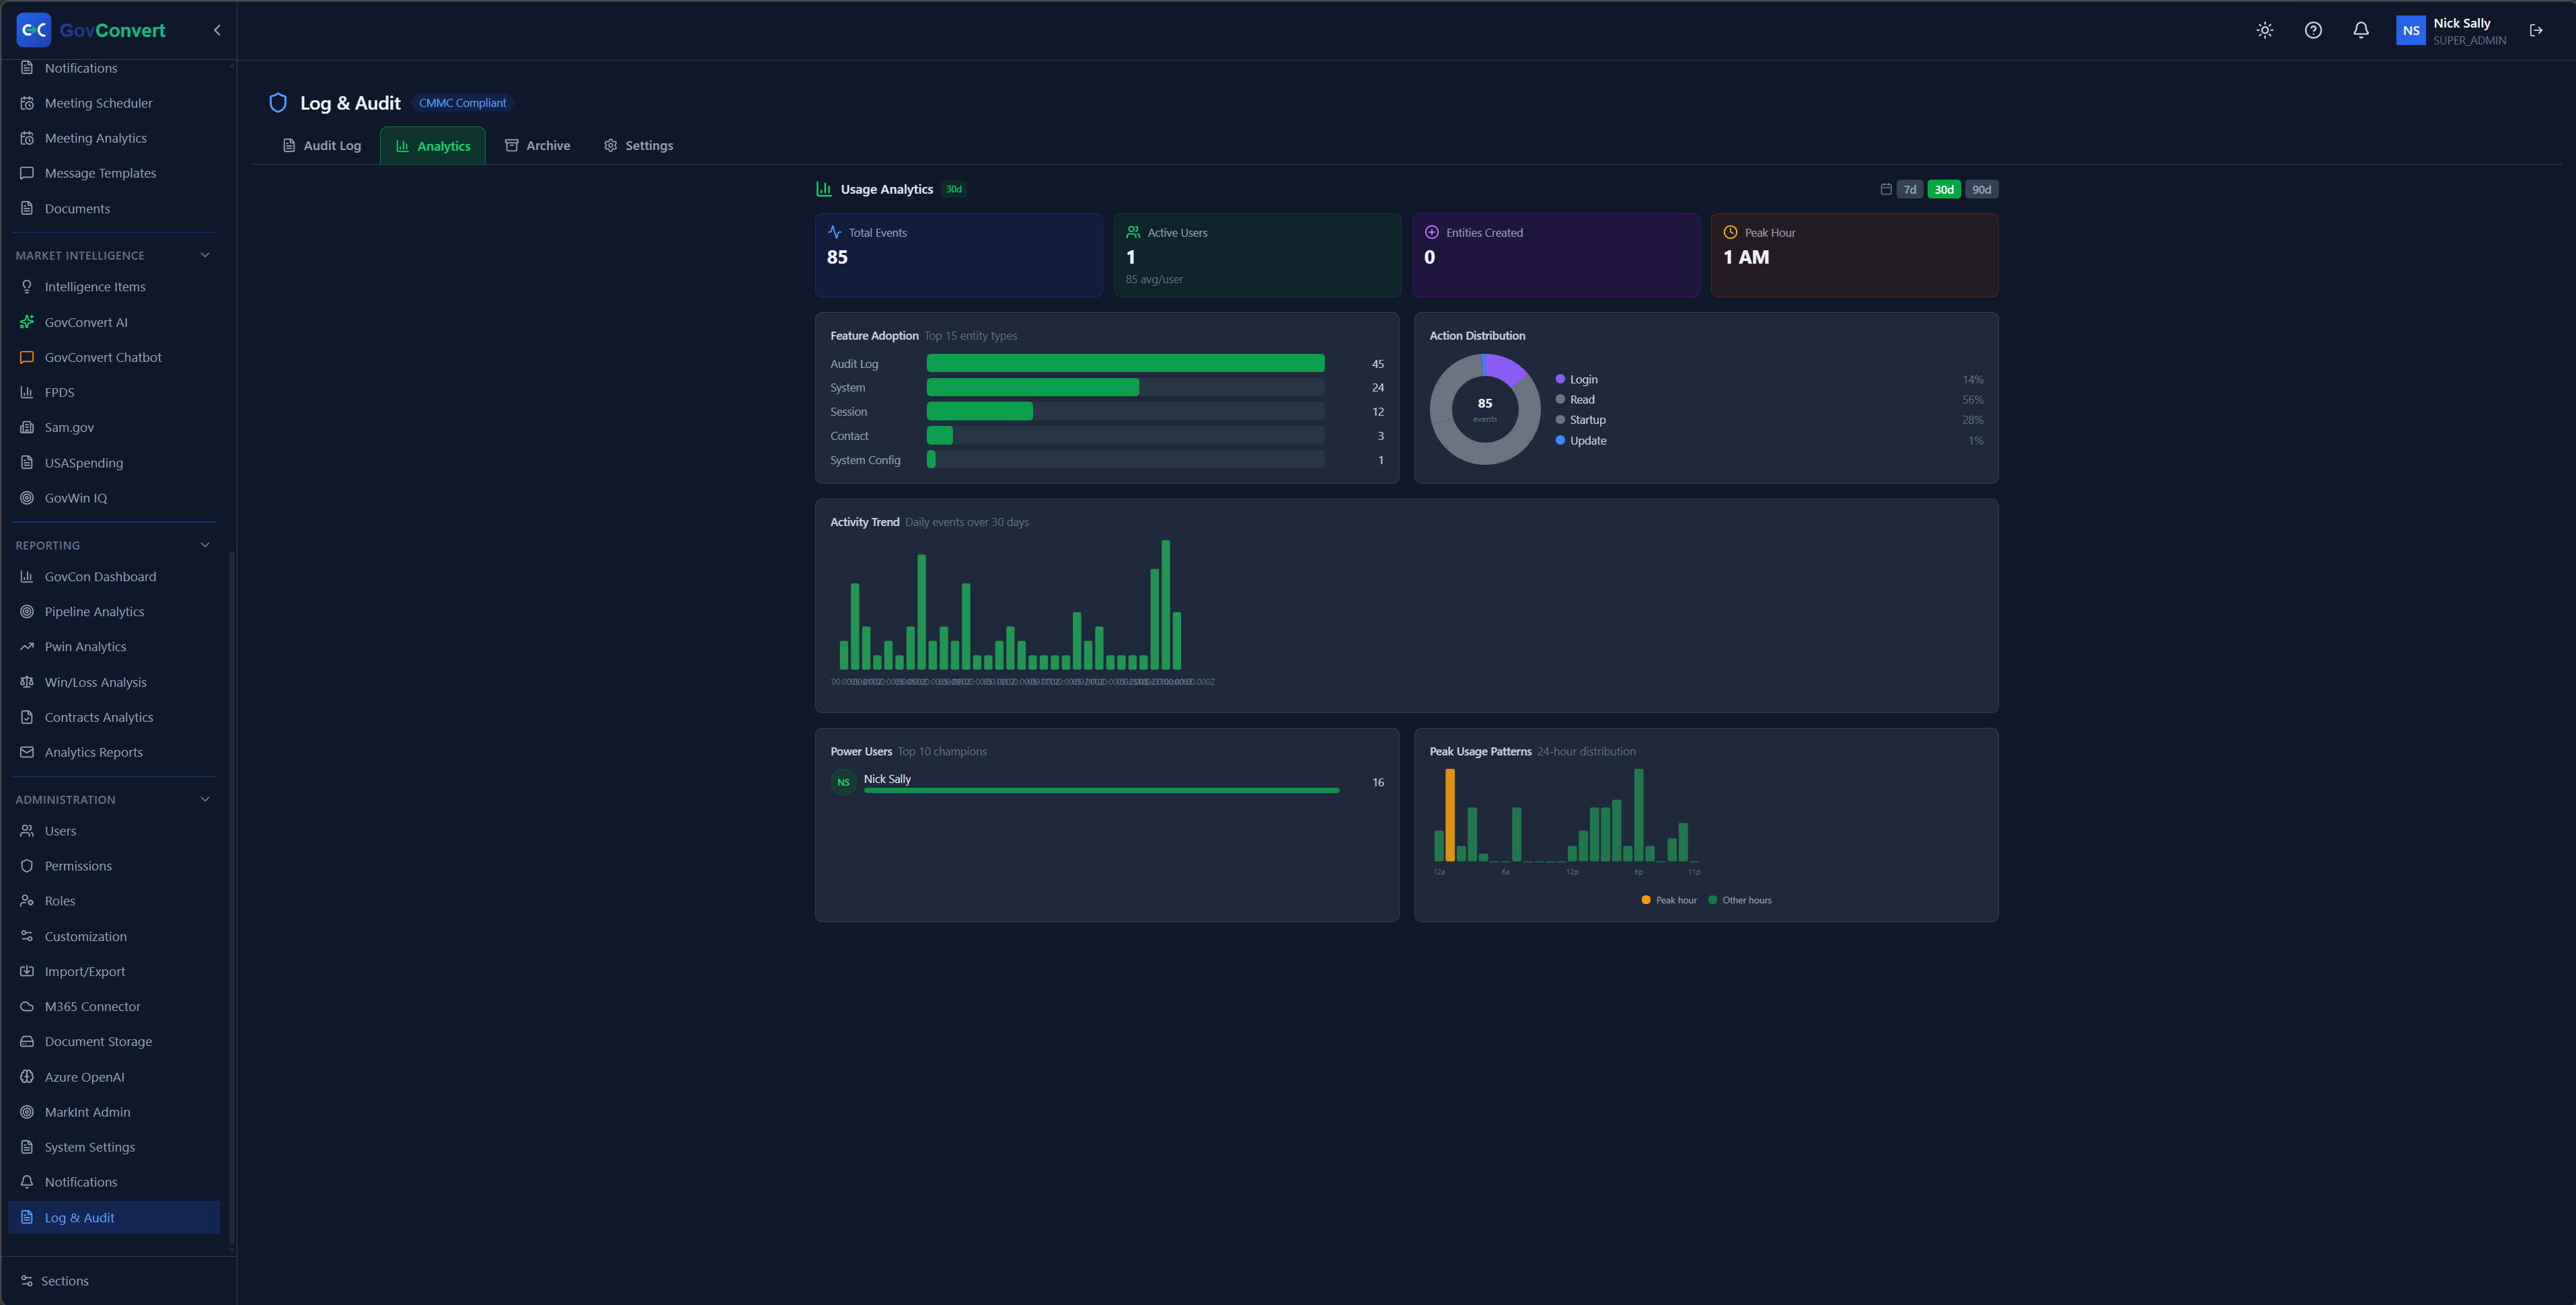Collapse the Reporting section
2576x1305 pixels.
click(x=205, y=545)
